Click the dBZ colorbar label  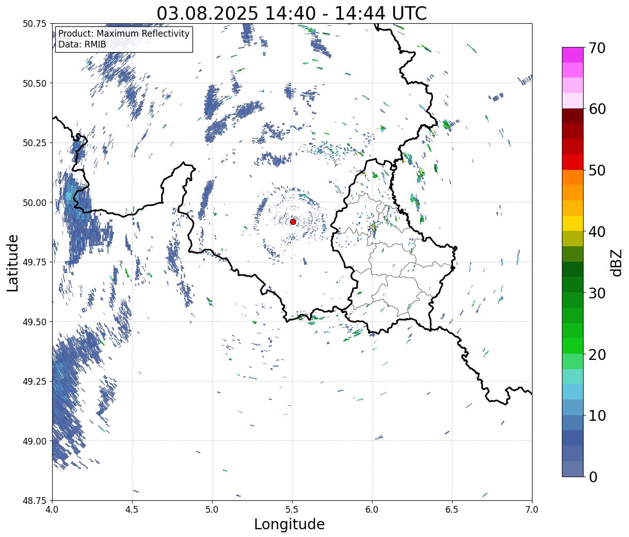click(x=616, y=262)
